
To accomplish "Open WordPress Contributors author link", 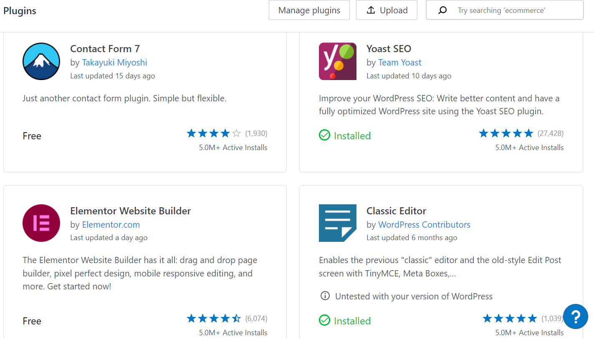I will point(424,225).
